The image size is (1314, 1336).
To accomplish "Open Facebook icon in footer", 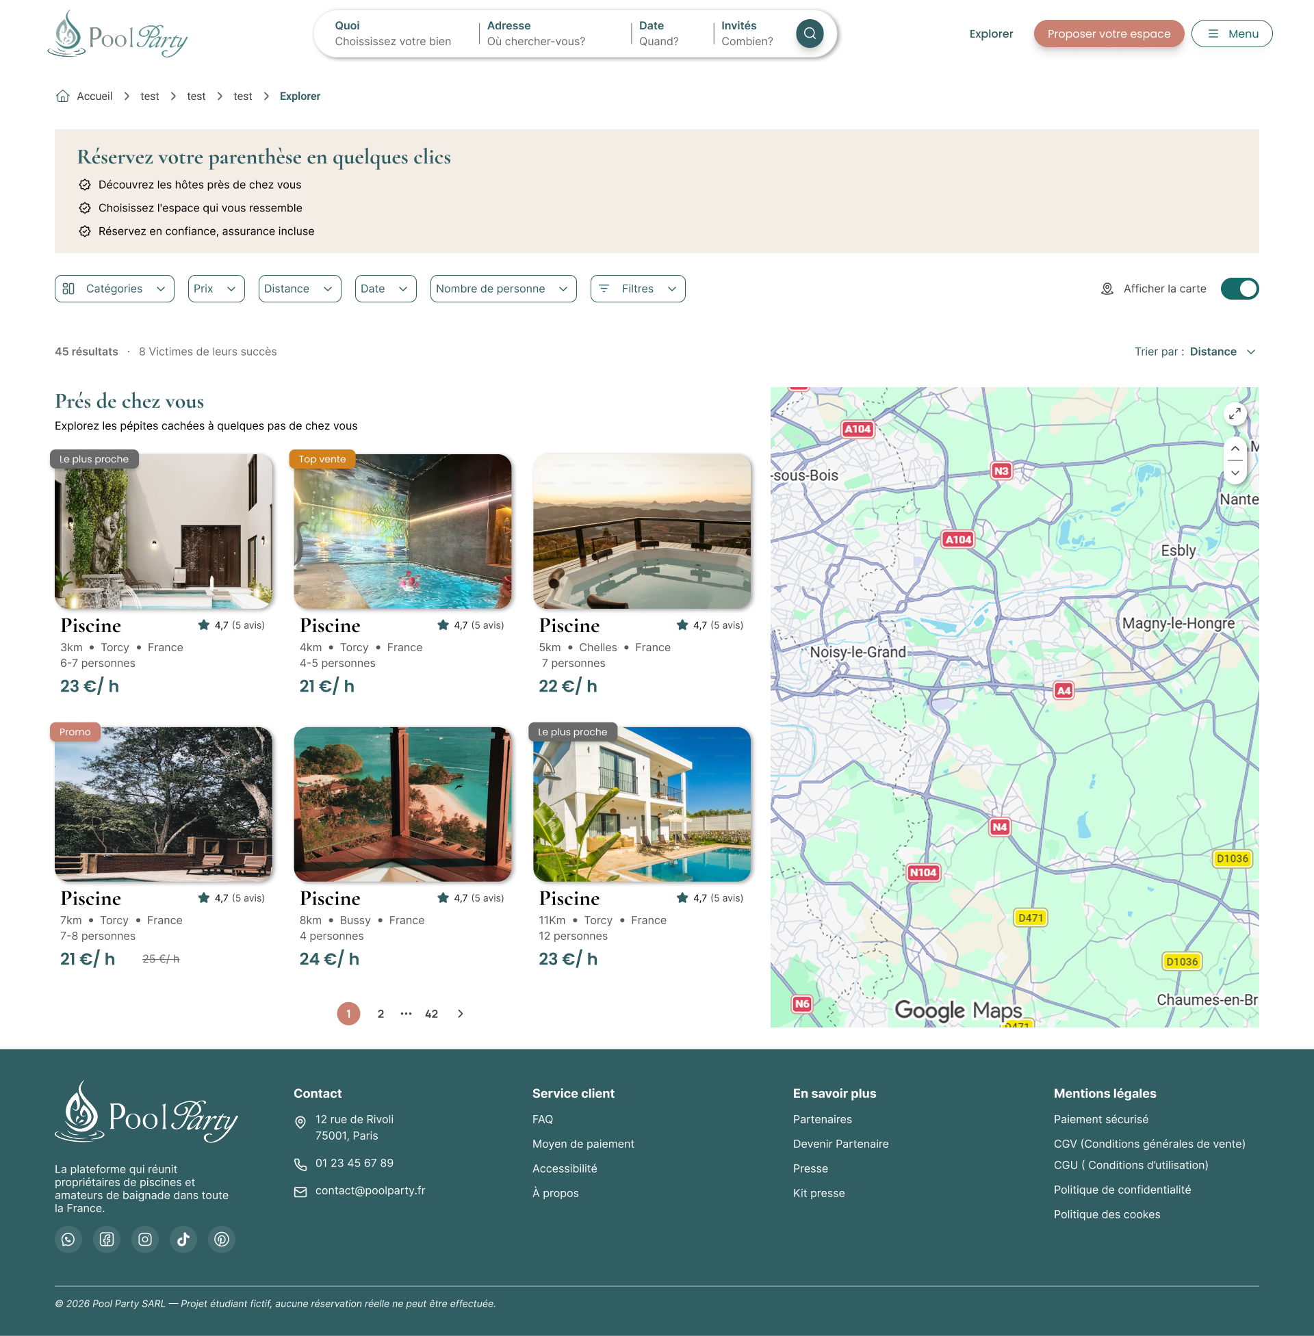I will coord(106,1239).
